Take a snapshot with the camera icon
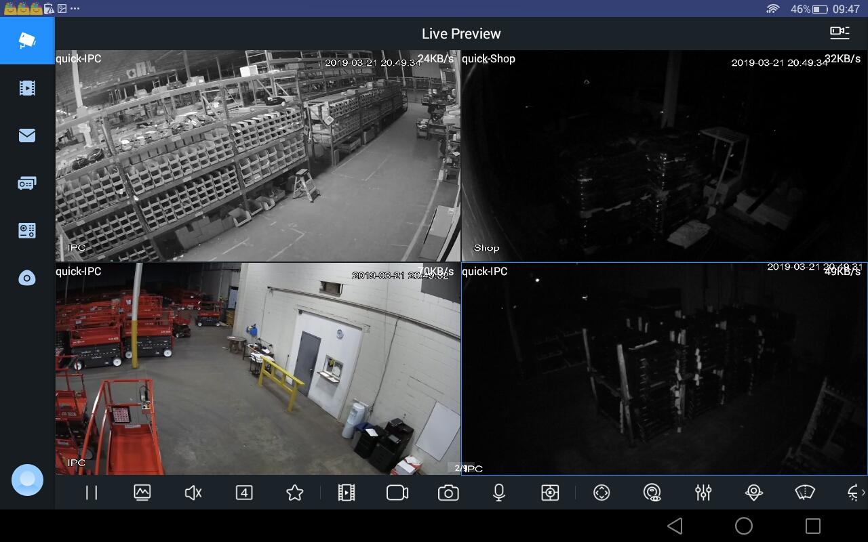The width and height of the screenshot is (868, 542). tap(448, 493)
